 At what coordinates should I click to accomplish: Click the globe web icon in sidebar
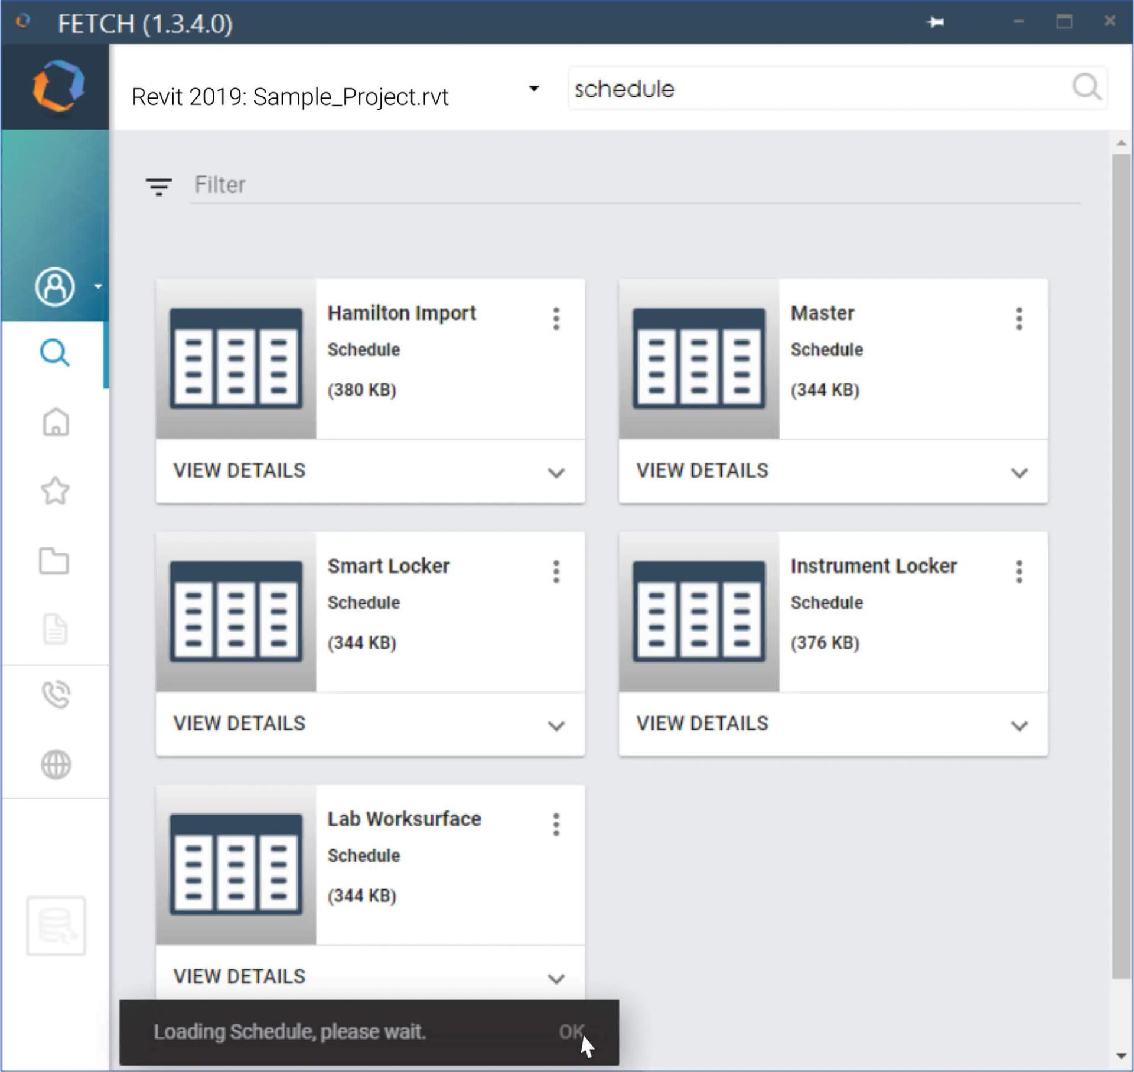(x=56, y=764)
